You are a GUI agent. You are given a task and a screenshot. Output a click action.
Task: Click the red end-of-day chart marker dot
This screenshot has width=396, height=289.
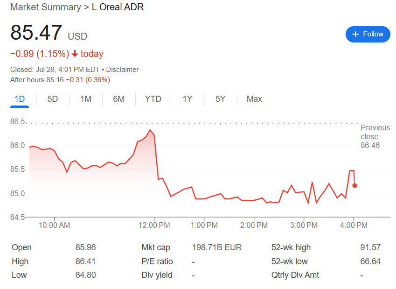[x=355, y=185]
